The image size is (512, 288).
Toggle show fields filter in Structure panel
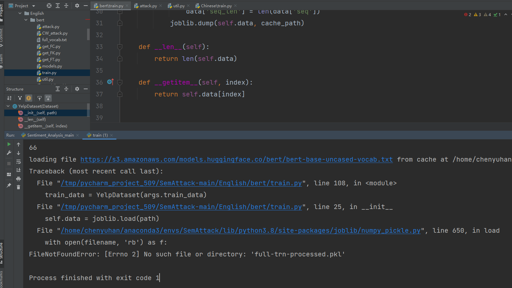click(x=29, y=98)
